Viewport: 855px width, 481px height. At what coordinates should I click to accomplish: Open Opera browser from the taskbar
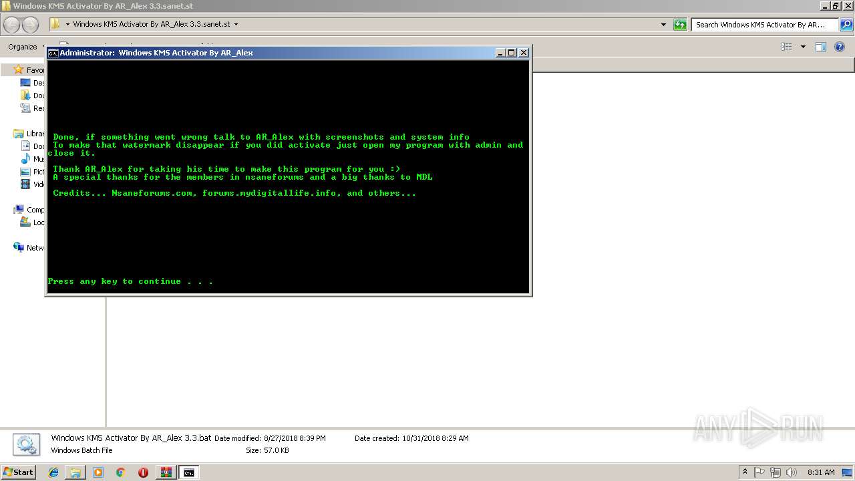tap(143, 472)
